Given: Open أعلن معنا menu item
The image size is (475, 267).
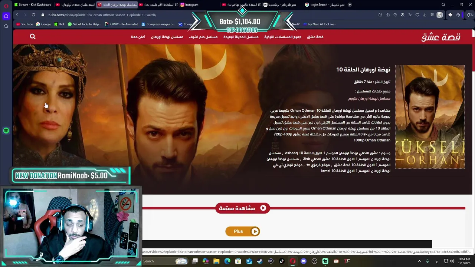Looking at the screenshot, I should click(x=138, y=37).
